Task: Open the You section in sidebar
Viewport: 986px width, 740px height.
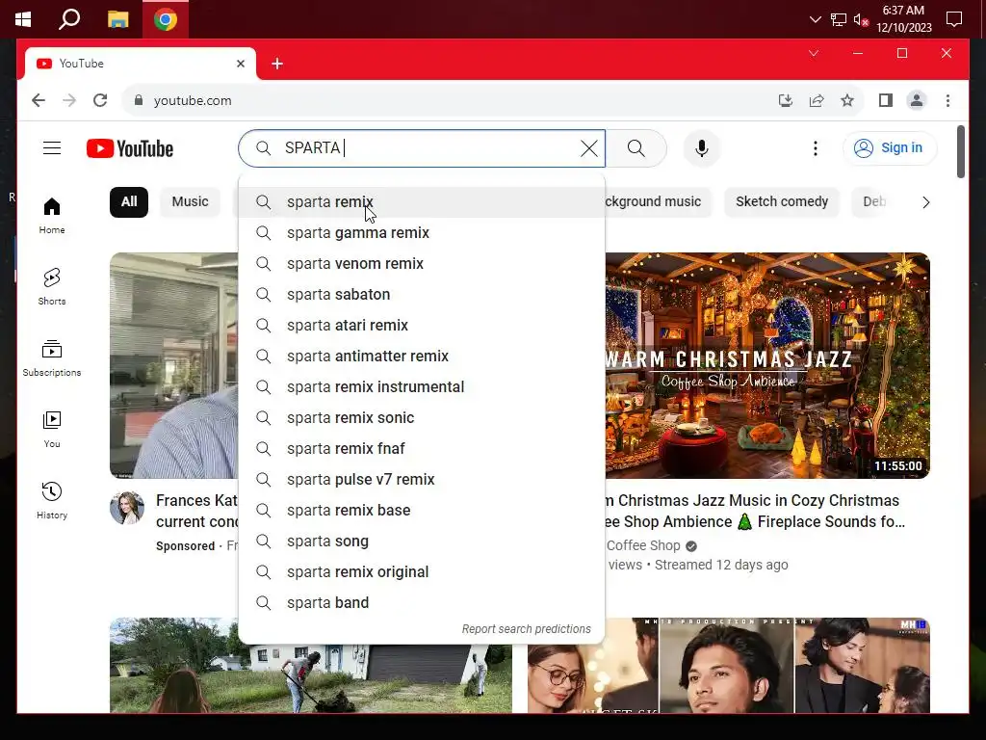Action: [x=52, y=429]
